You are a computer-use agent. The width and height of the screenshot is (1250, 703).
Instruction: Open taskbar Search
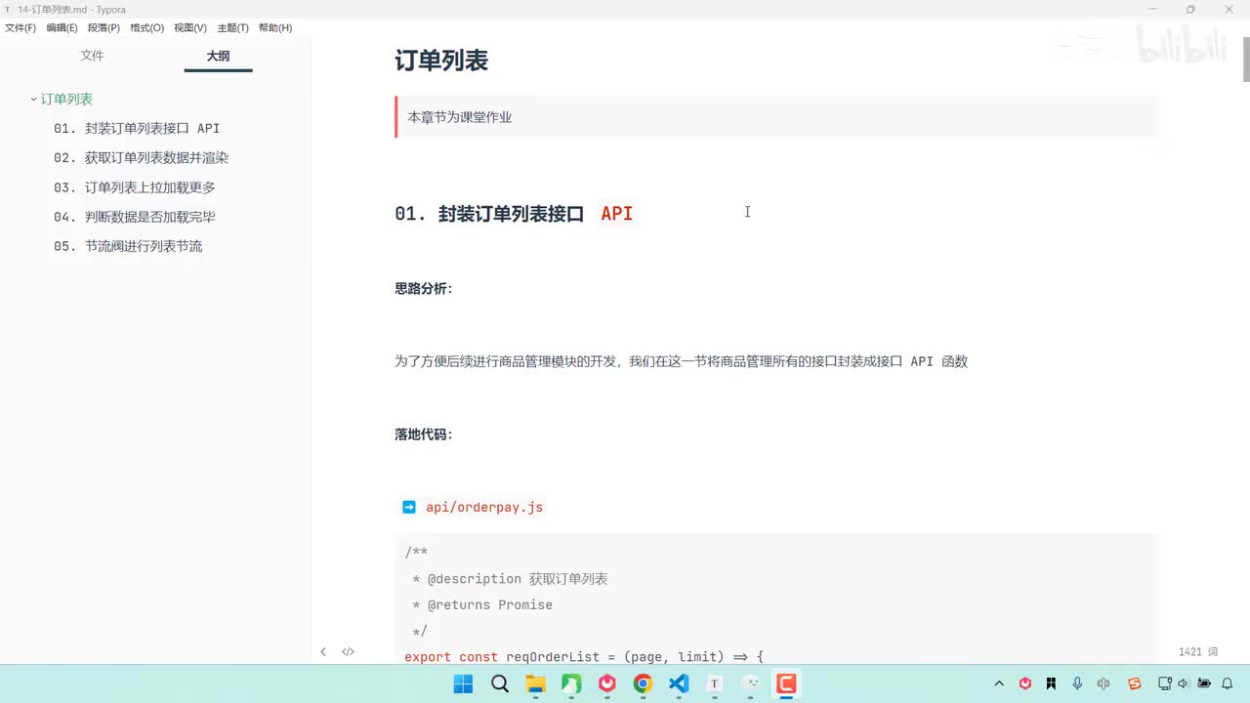[x=499, y=683]
